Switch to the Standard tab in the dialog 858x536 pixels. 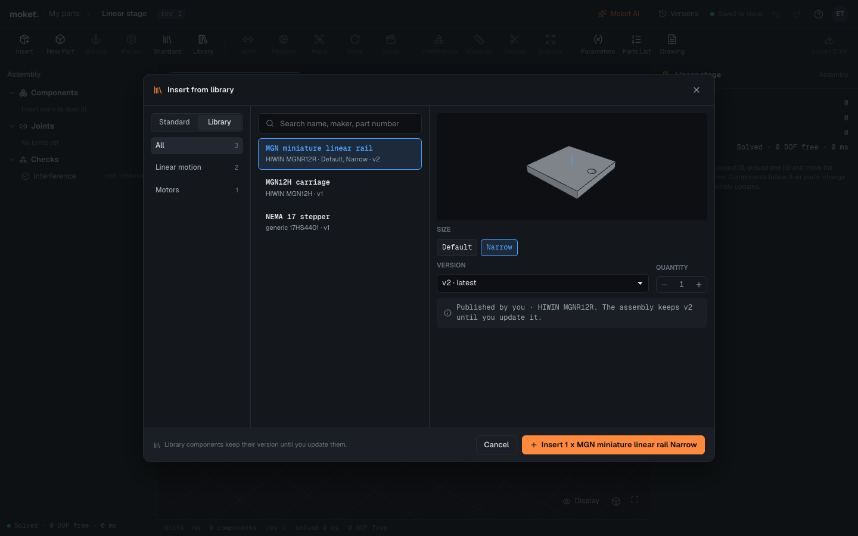point(175,122)
